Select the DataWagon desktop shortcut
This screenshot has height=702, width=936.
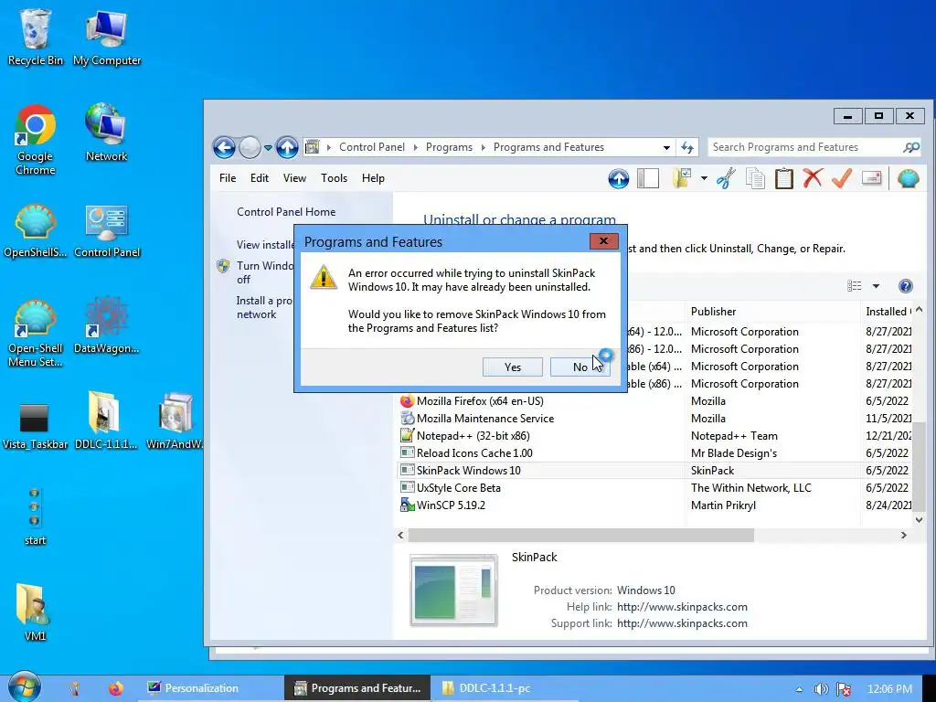pyautogui.click(x=106, y=325)
